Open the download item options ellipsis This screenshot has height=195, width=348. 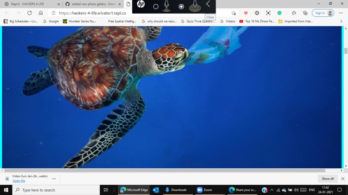click(54, 179)
